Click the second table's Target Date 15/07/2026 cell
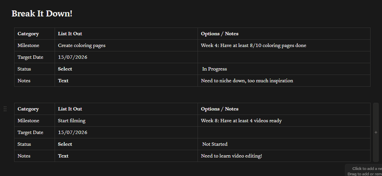Viewport: 382px width, 176px height. pyautogui.click(x=126, y=132)
